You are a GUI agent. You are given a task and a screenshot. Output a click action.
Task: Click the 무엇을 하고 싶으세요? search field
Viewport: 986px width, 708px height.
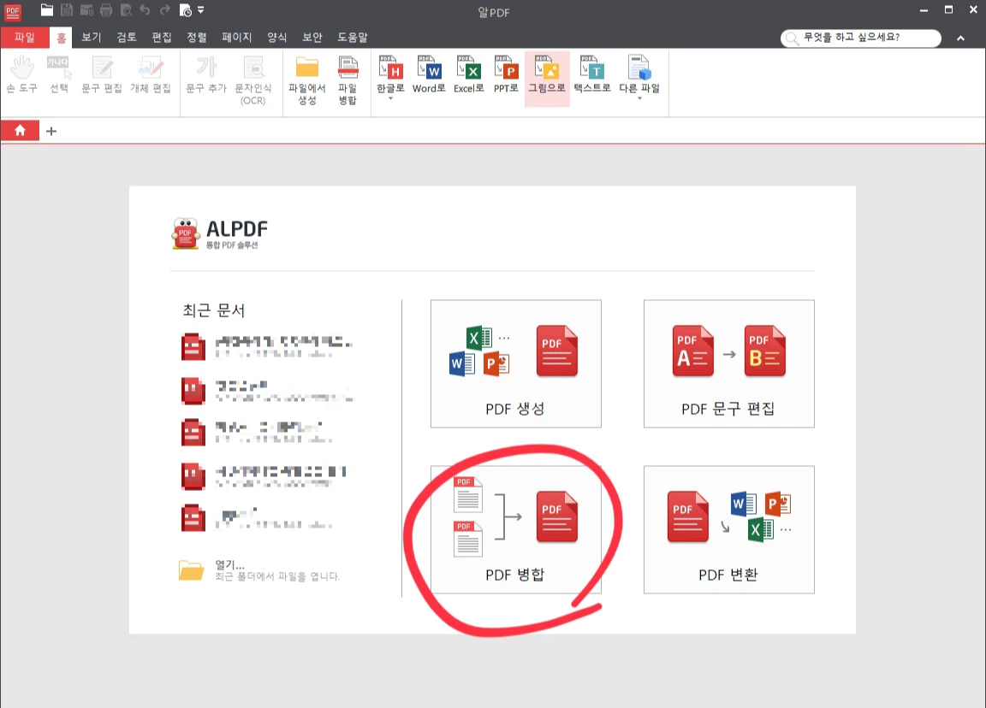[861, 38]
